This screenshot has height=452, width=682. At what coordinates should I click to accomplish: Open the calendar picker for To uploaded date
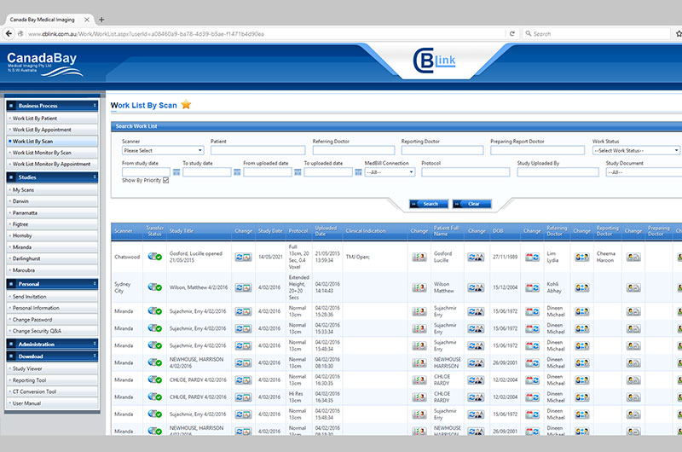click(x=358, y=172)
